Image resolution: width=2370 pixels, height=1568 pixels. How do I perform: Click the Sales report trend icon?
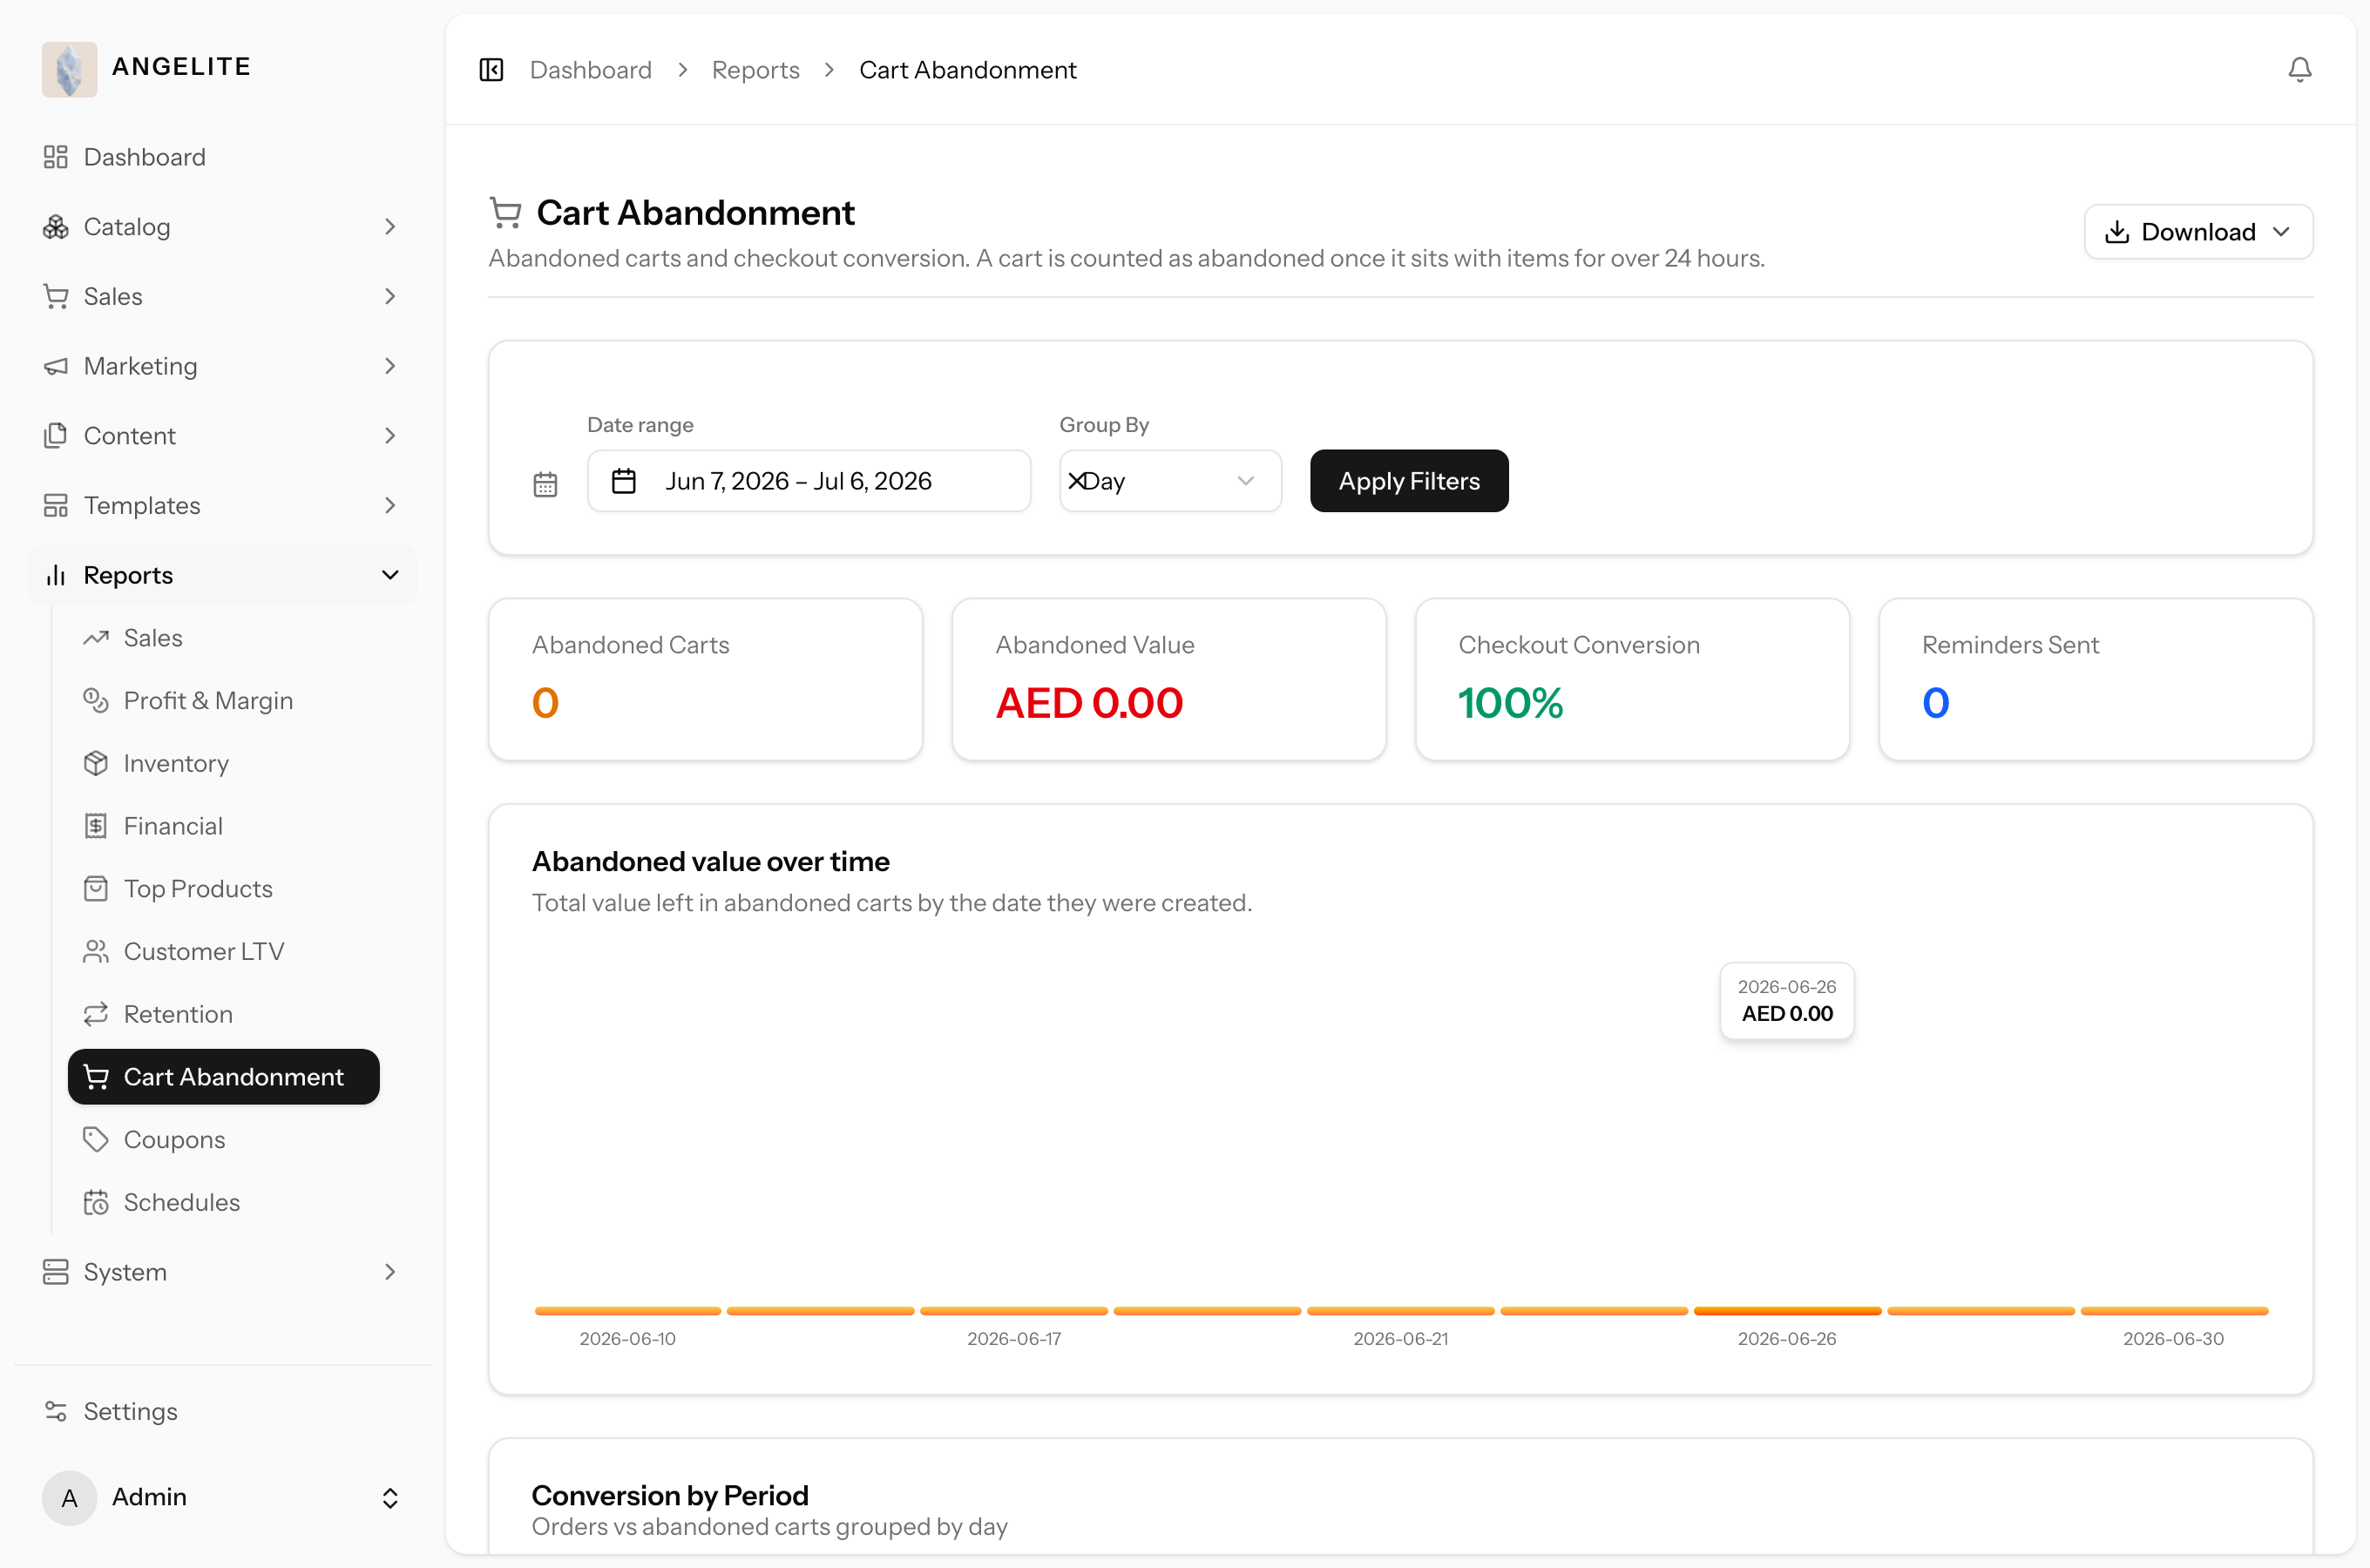click(x=96, y=638)
